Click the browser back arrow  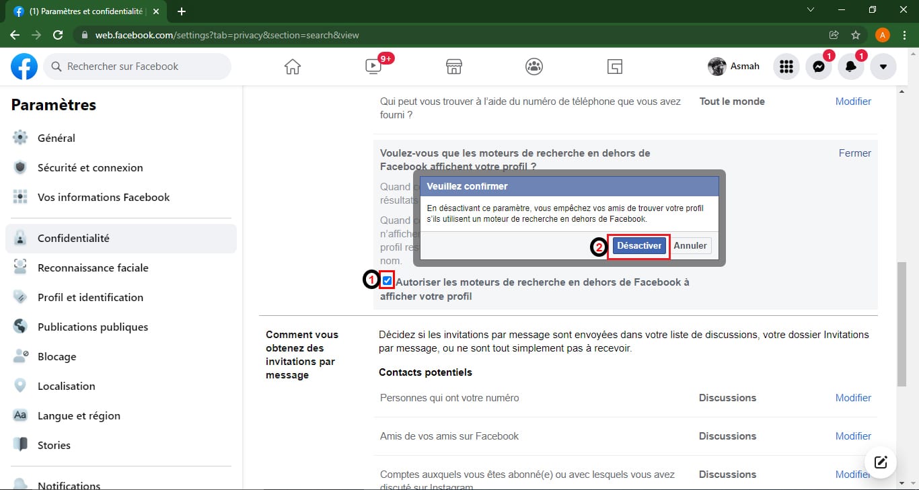click(x=15, y=35)
